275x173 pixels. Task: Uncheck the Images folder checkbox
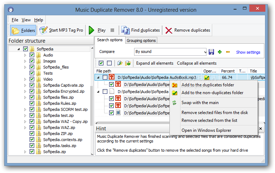[x=32, y=61]
